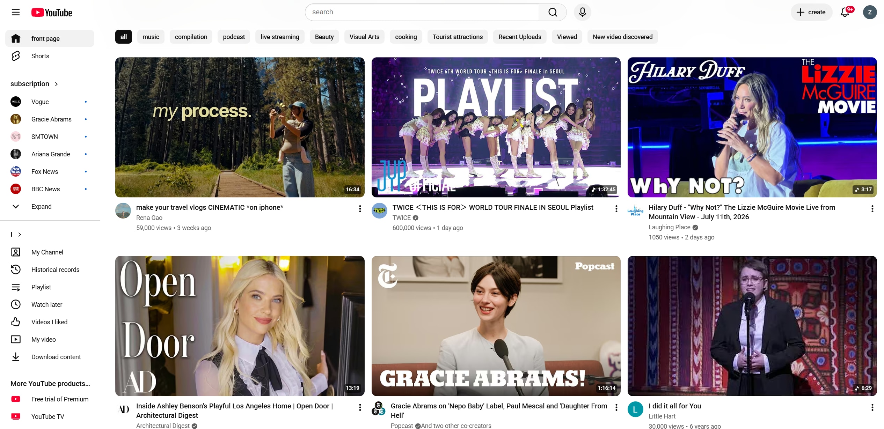Select the cooking filter chip

pyautogui.click(x=406, y=37)
